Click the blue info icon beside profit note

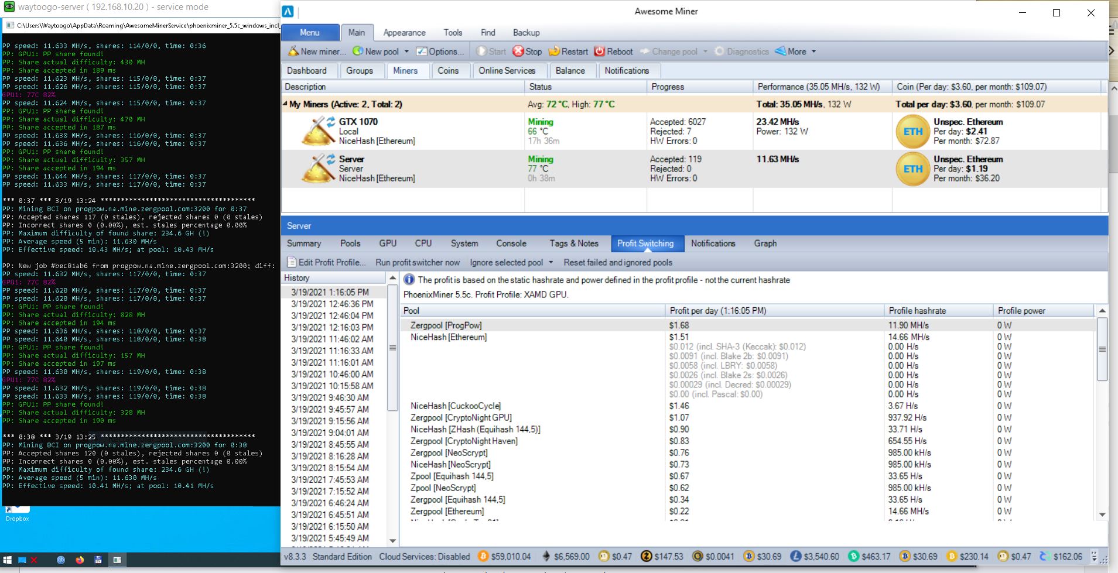(409, 280)
